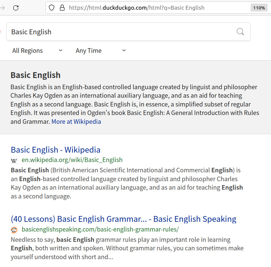Click the bold Basic English summary heading
The height and width of the screenshot is (267, 271).
click(x=36, y=75)
